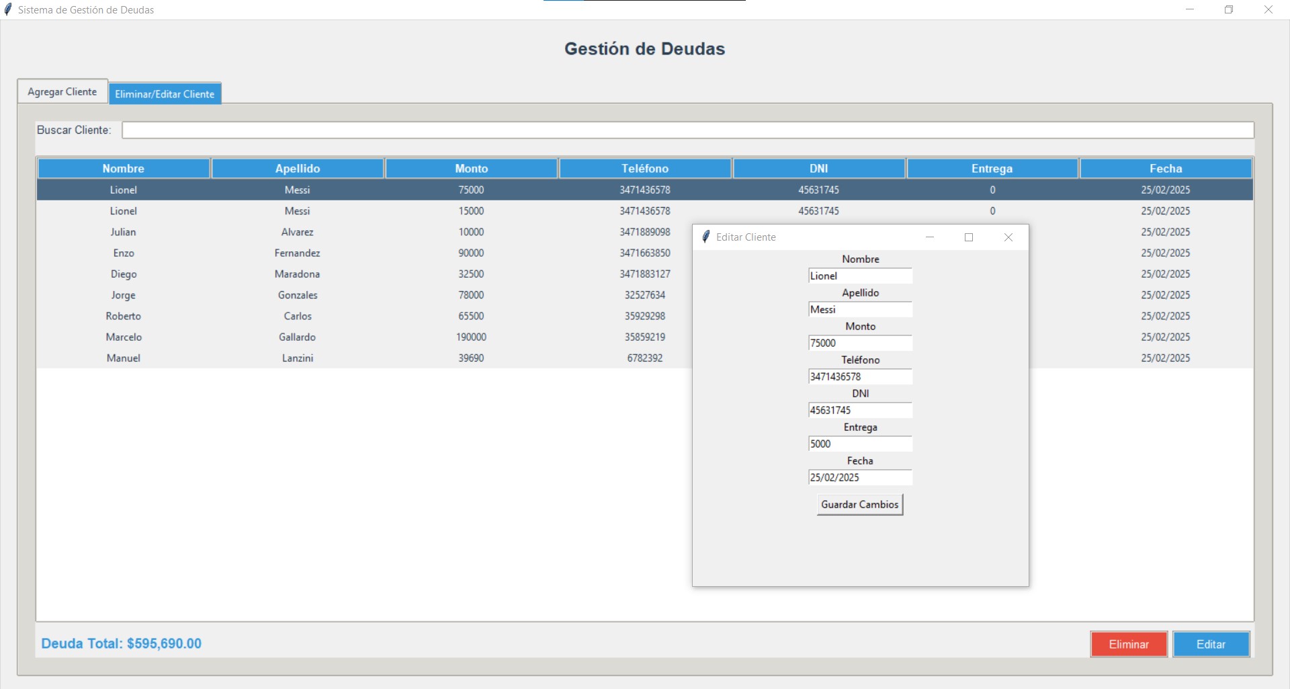The width and height of the screenshot is (1290, 689).
Task: Click the Monto input field in dialog
Action: pos(860,343)
